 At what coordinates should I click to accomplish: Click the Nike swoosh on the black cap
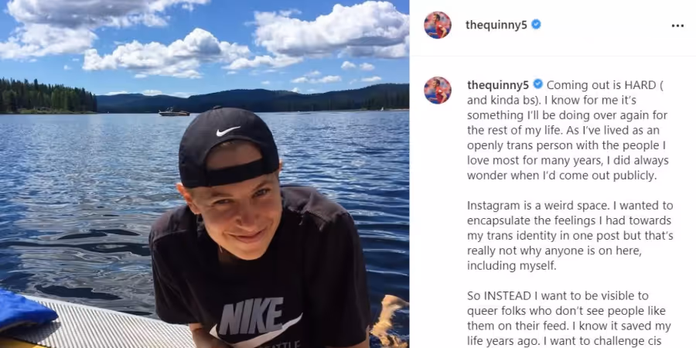tap(228, 131)
